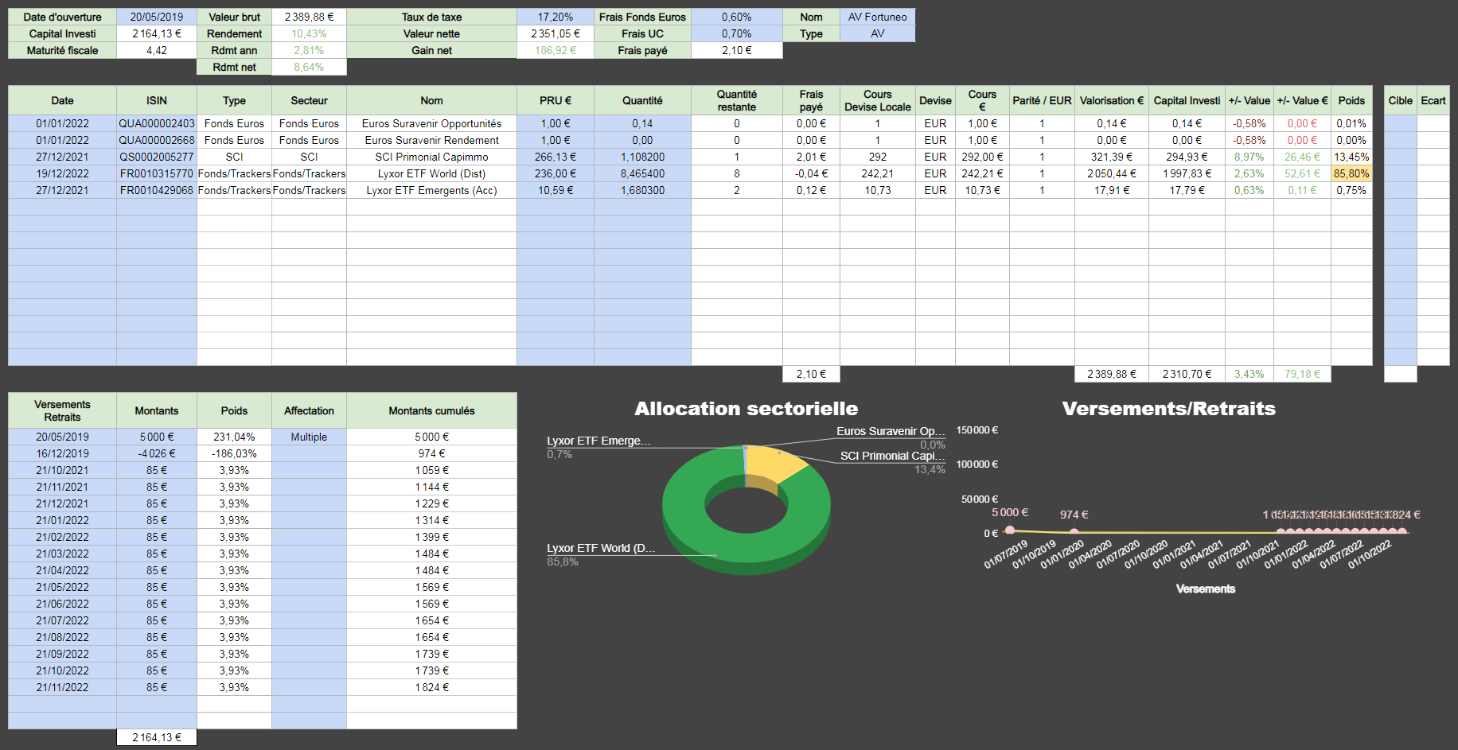Viewport: 1458px width, 750px height.
Task: Click ISIN cell FR0010315770
Action: coord(157,173)
